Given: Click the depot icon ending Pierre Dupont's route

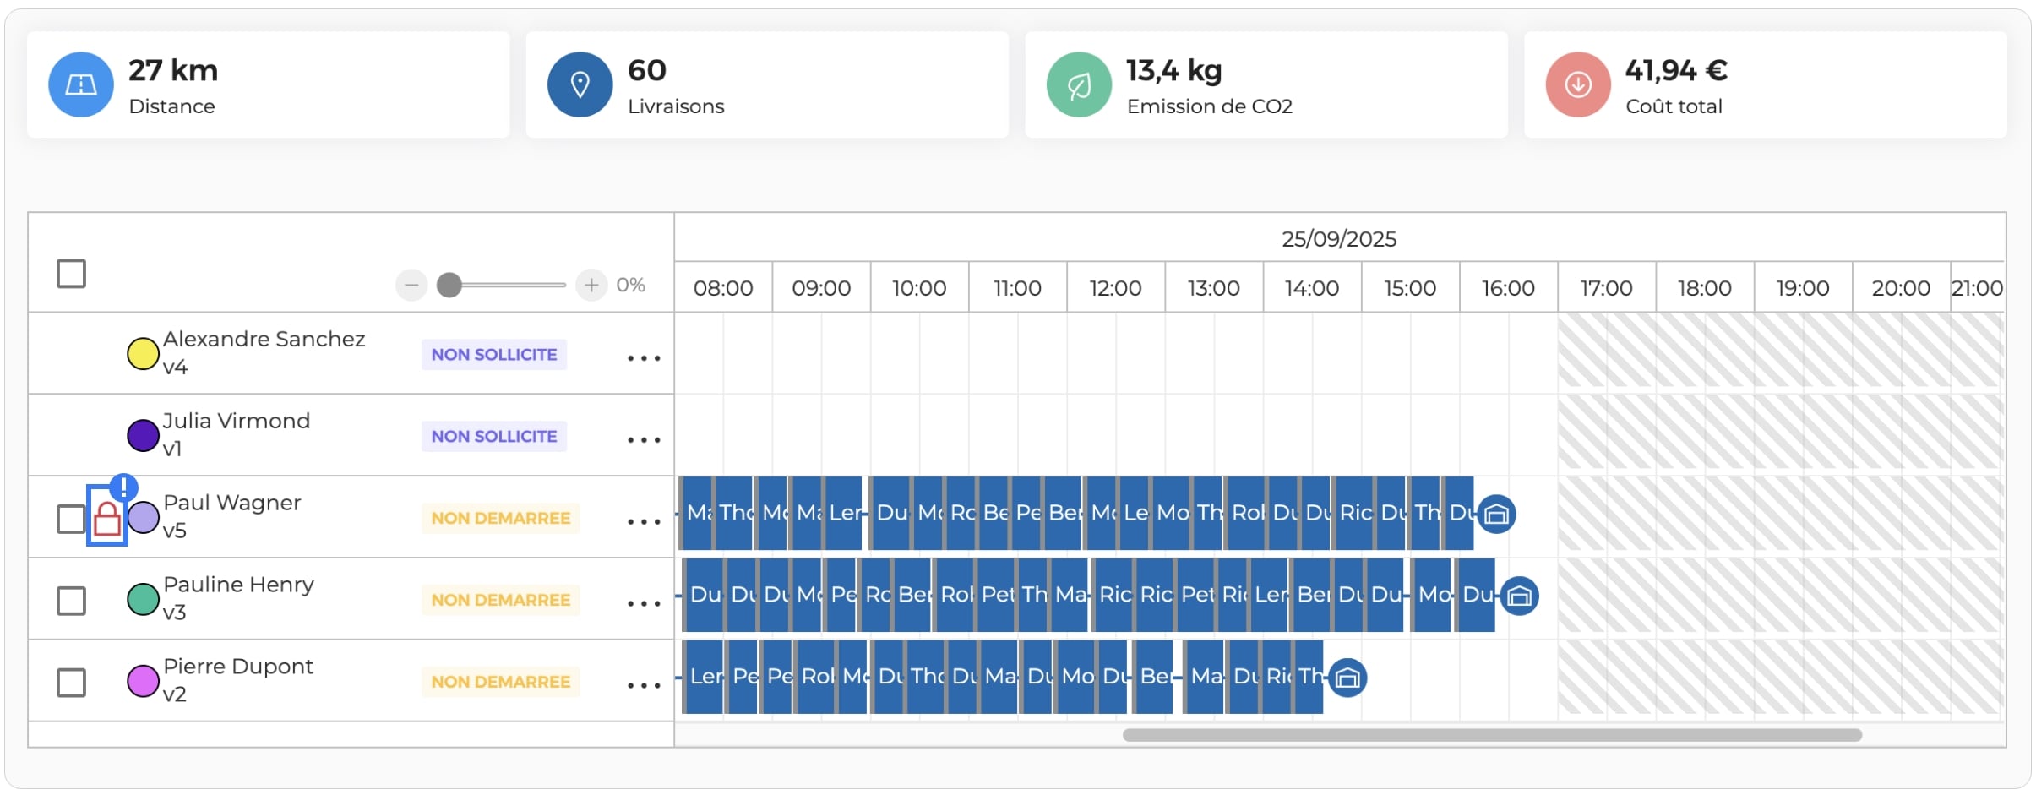Looking at the screenshot, I should point(1347,678).
